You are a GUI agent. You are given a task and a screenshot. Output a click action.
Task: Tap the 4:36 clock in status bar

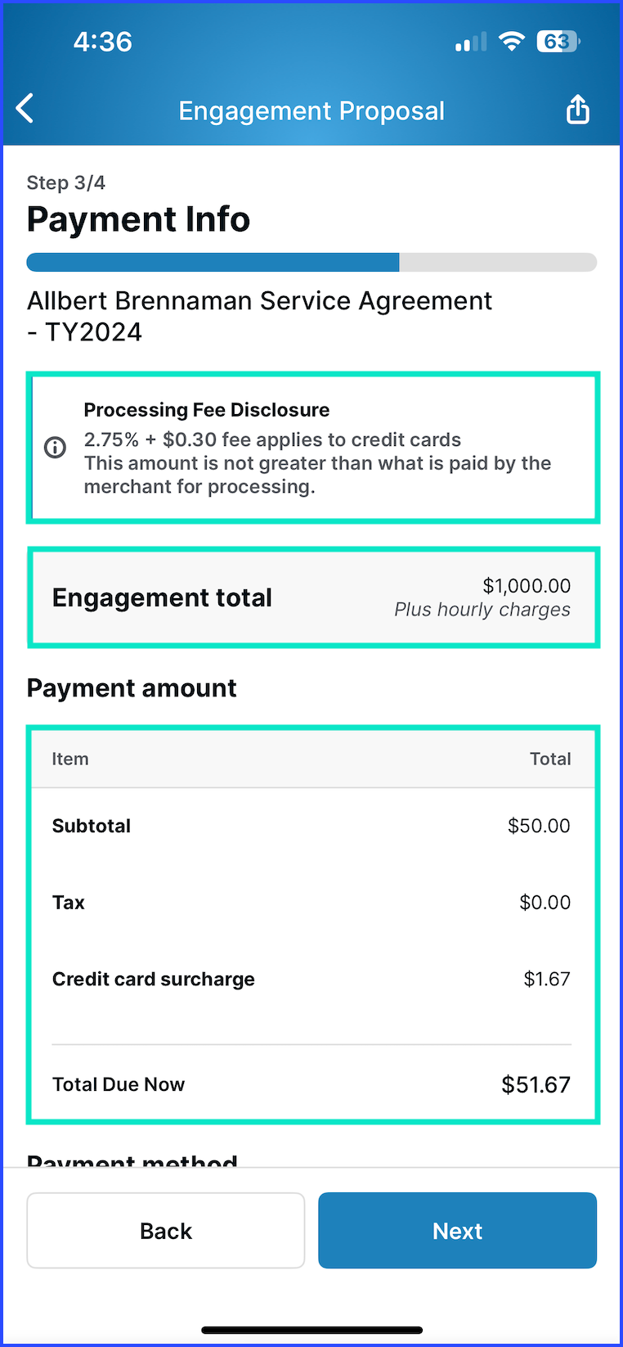tap(103, 42)
